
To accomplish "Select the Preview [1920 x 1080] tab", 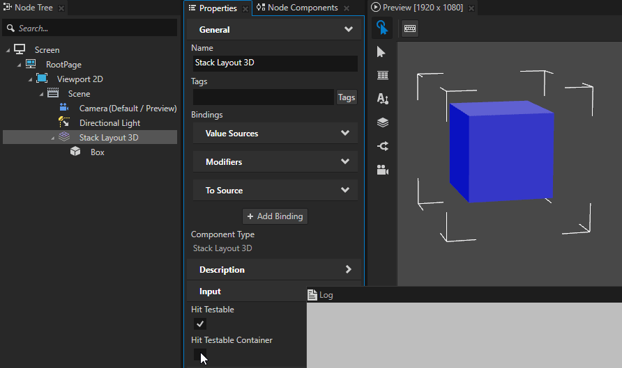I will pos(423,8).
